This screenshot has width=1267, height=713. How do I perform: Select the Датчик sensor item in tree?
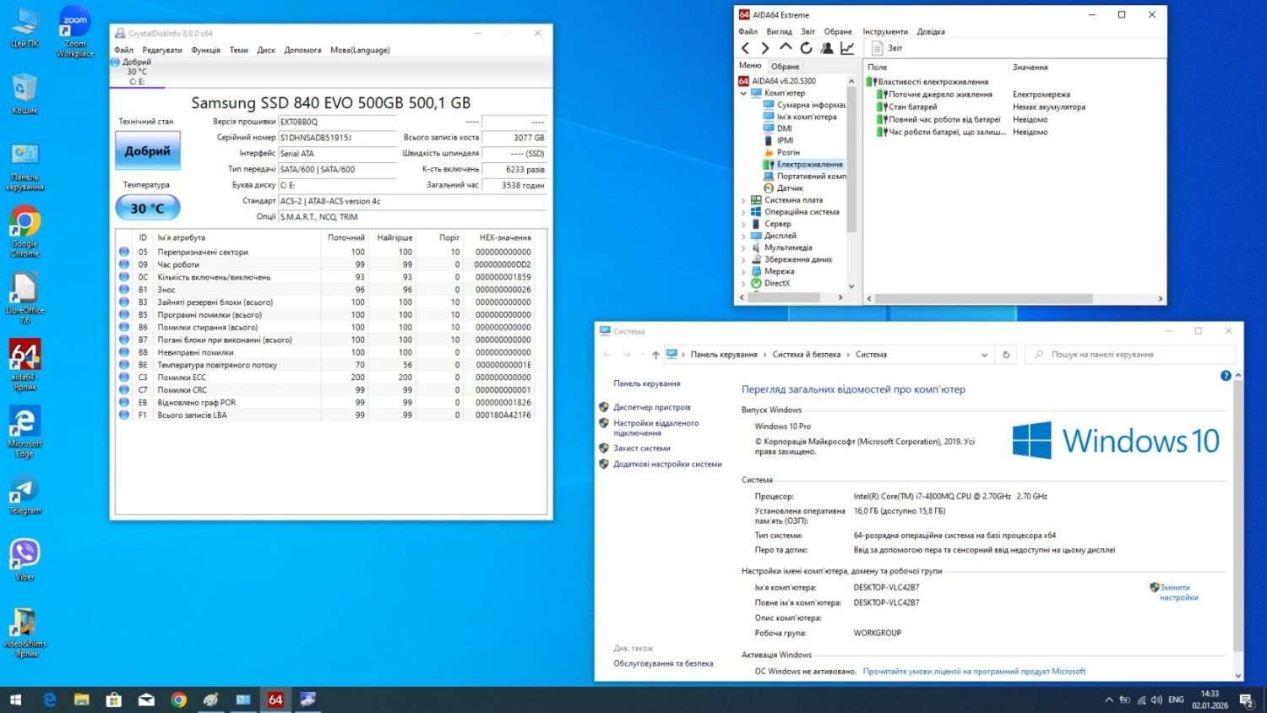789,188
